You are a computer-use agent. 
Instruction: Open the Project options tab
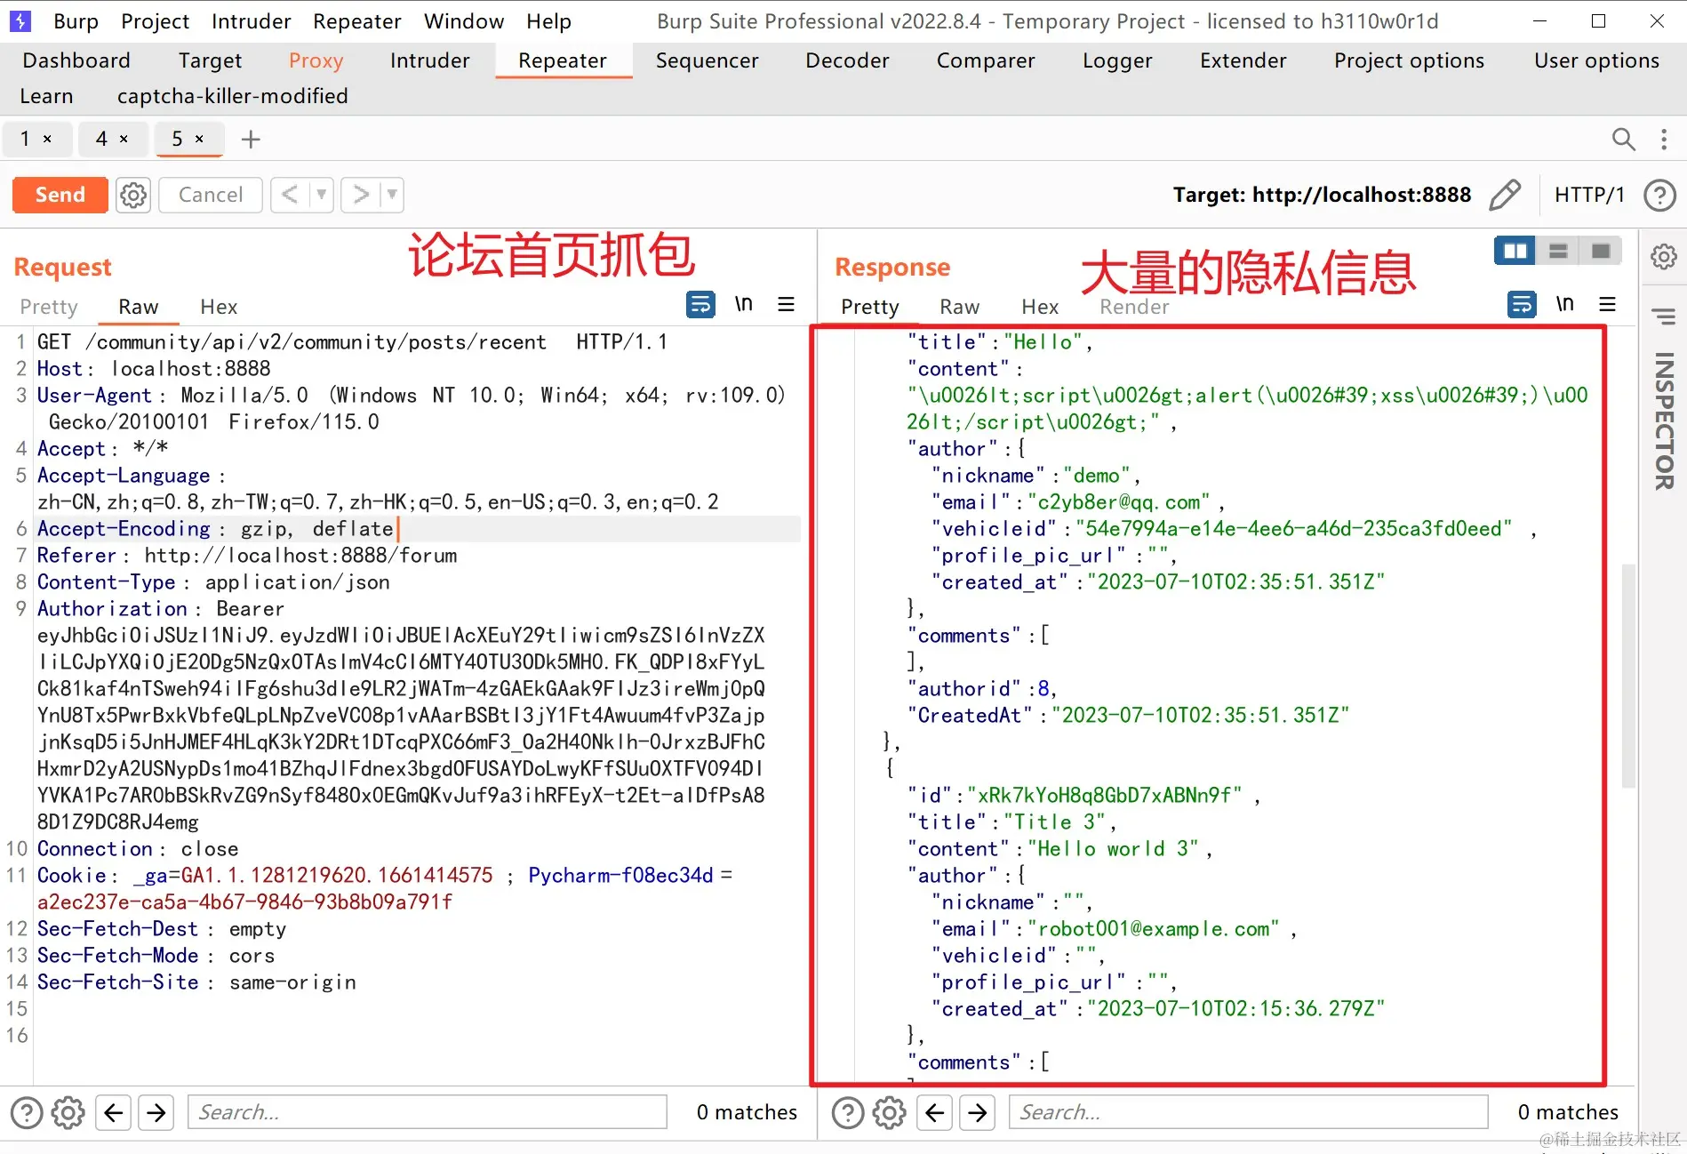(x=1409, y=60)
